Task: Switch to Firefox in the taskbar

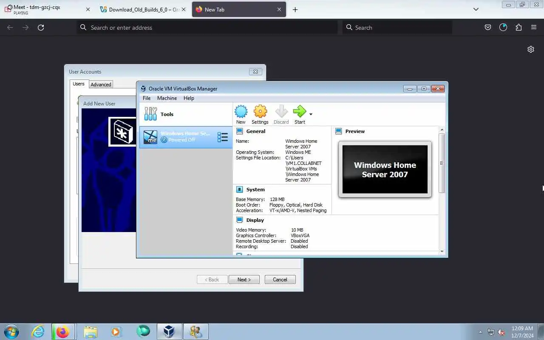Action: [x=63, y=331]
